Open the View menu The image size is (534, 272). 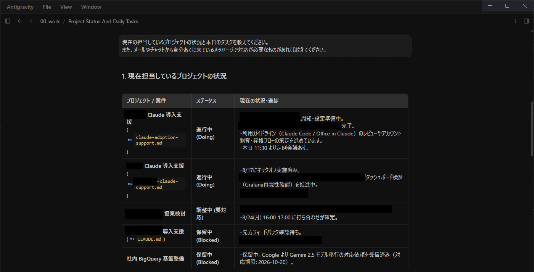(x=66, y=7)
